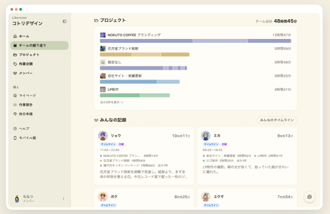Viewport: 330px width, 214px height.
Task: Click the 指定なし purple time bar
Action: 144,68
